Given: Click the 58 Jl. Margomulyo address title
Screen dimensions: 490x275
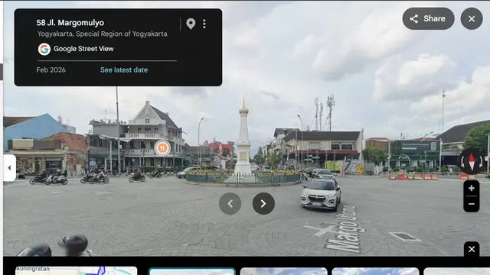Looking at the screenshot, I should pos(70,23).
